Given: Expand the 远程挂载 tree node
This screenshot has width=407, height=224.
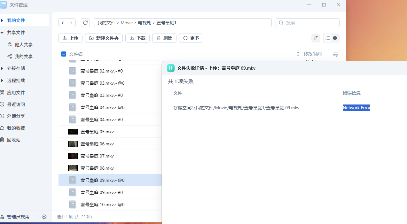Looking at the screenshot, I should click(x=2, y=81).
